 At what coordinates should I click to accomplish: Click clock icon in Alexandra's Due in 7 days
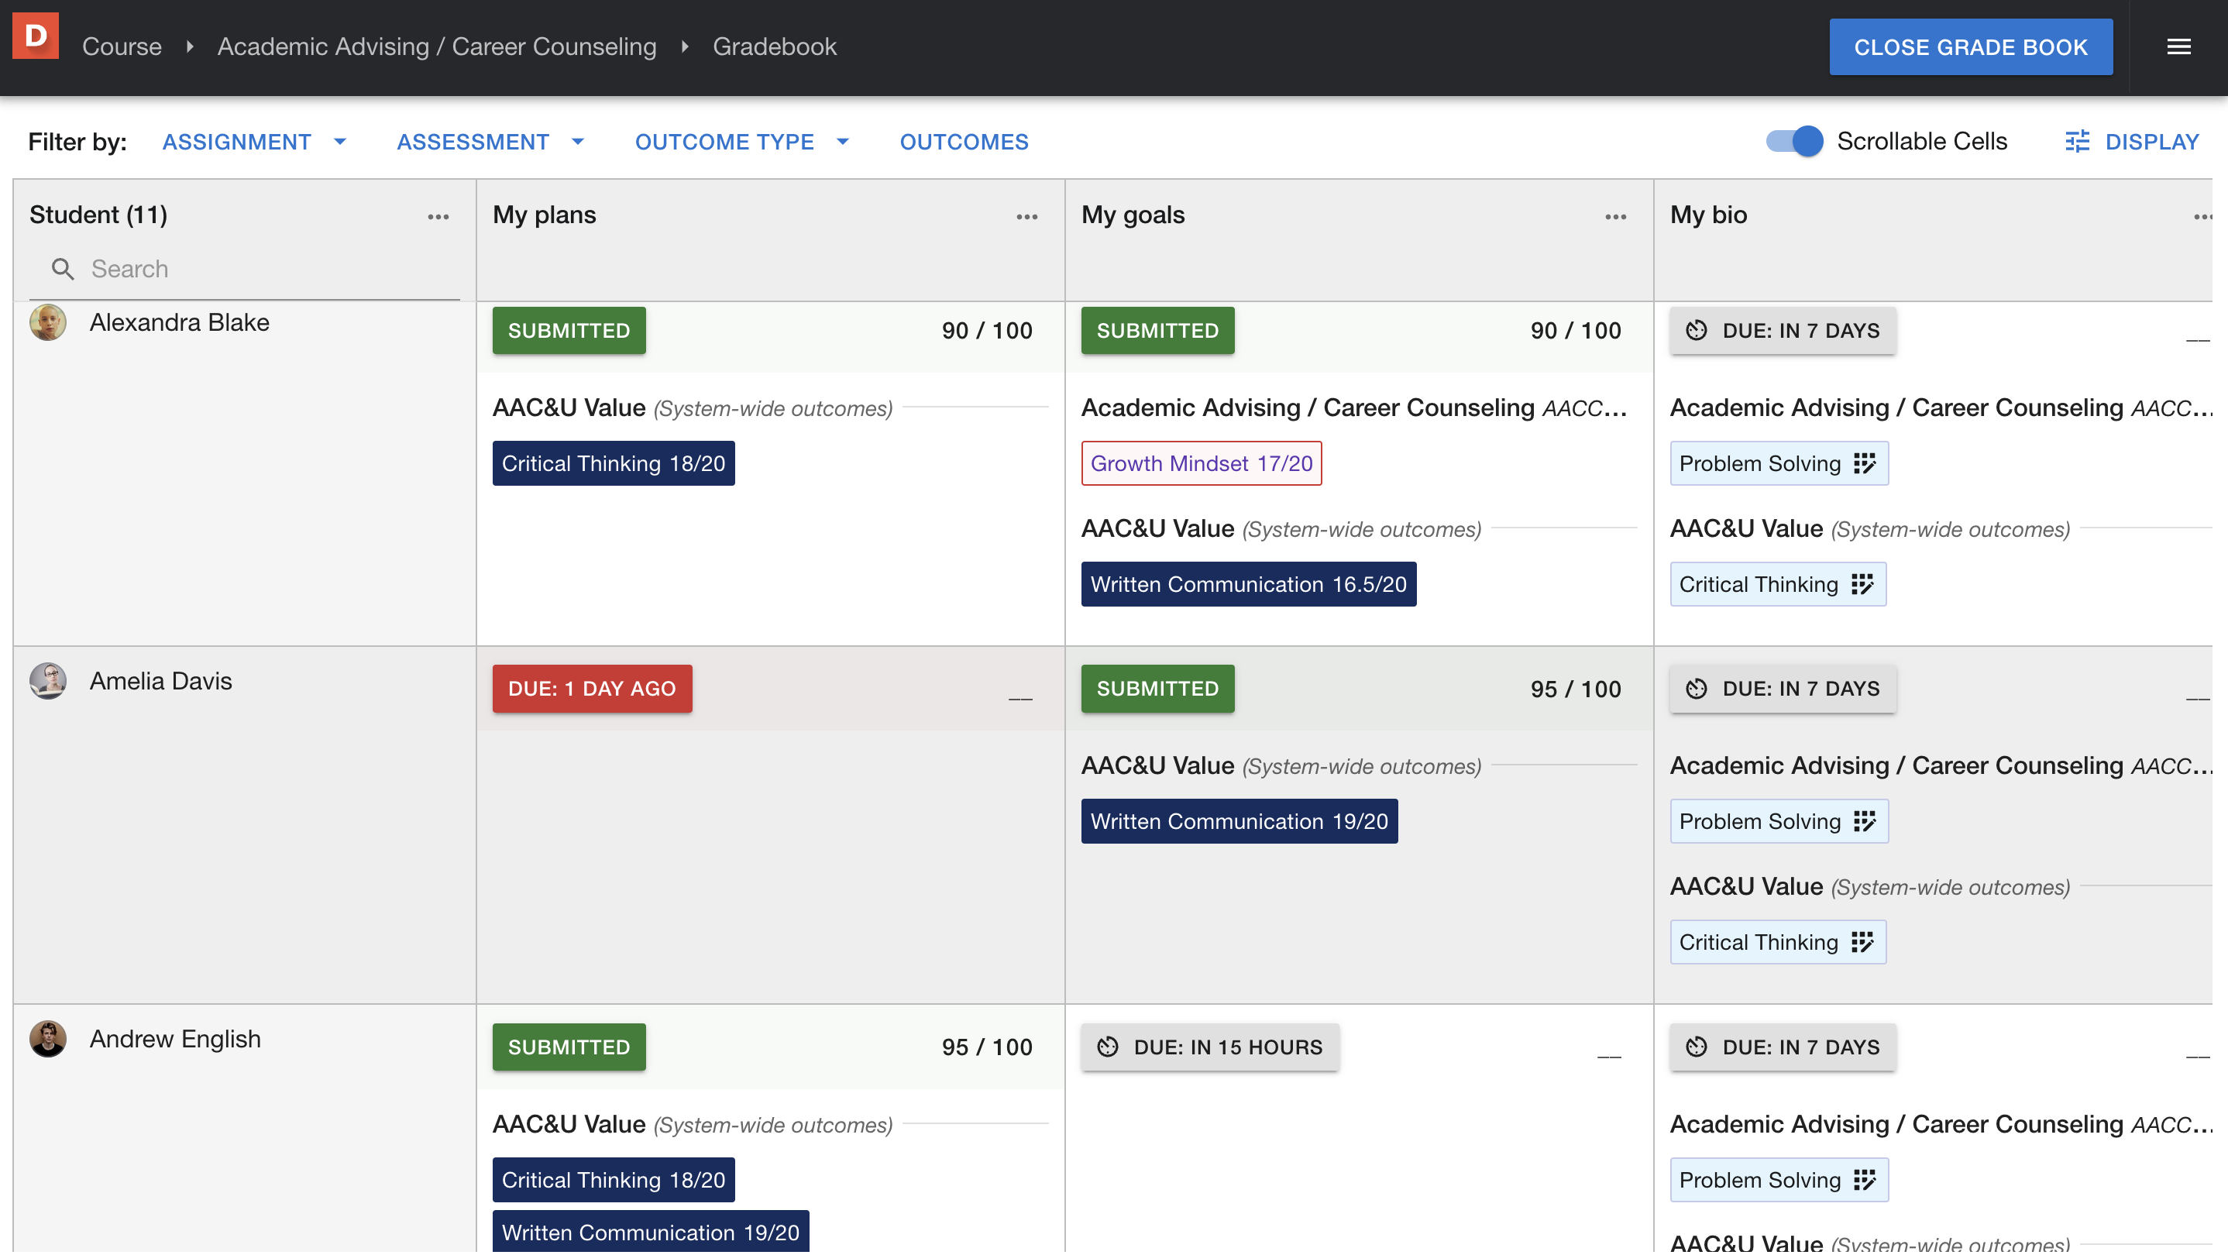[1696, 330]
